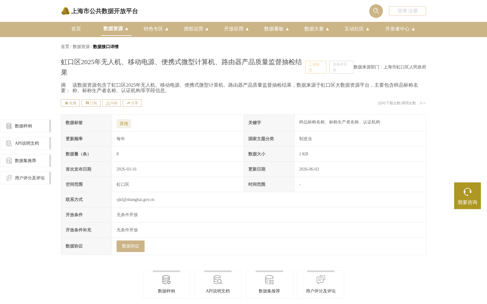
Task: Expand the 开发者中心 menu arrow
Action: [413, 29]
